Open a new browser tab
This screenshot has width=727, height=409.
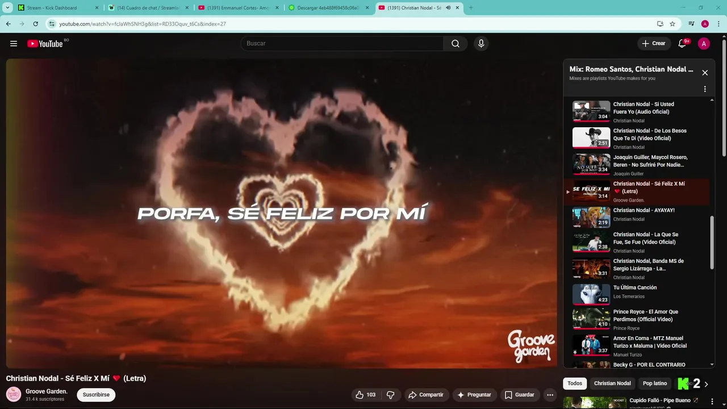click(x=471, y=8)
